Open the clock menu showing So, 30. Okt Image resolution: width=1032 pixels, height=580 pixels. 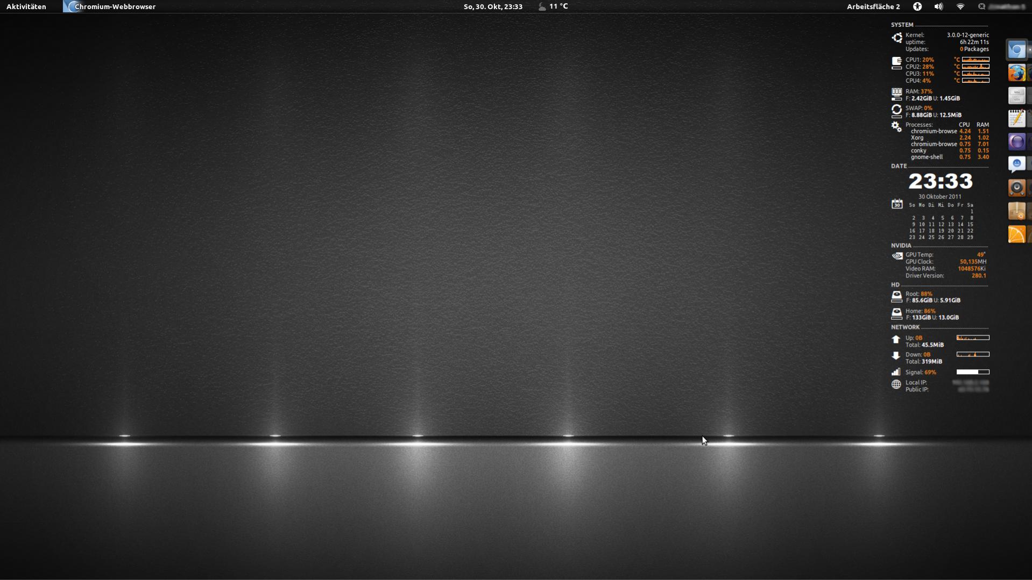pos(493,6)
